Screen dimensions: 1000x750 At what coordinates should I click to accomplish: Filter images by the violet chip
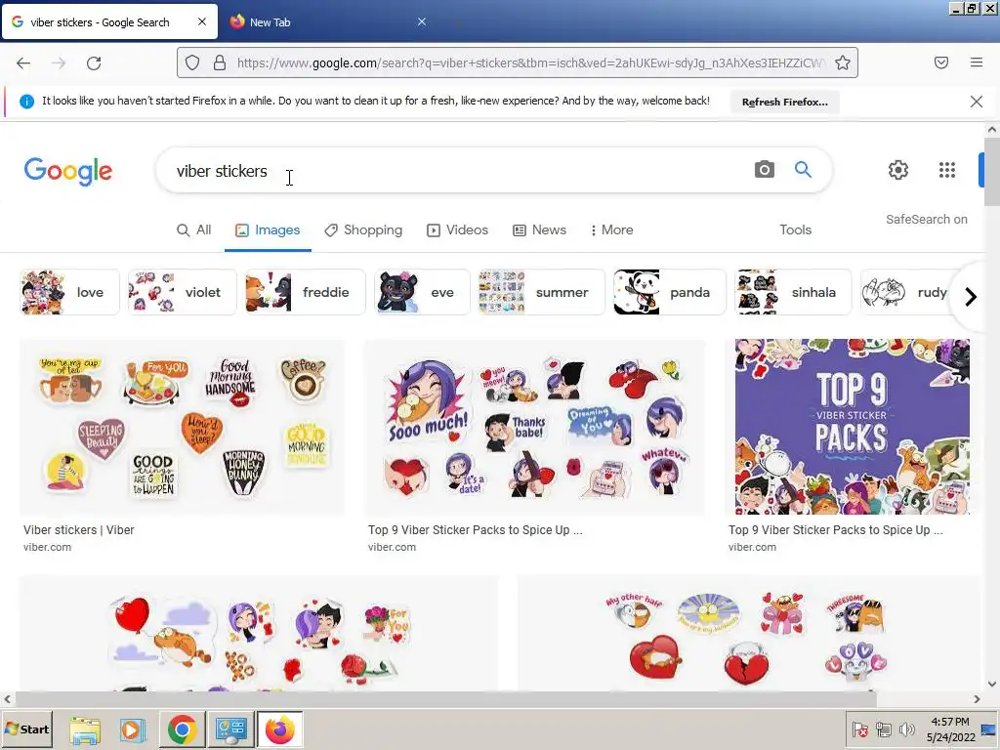183,292
